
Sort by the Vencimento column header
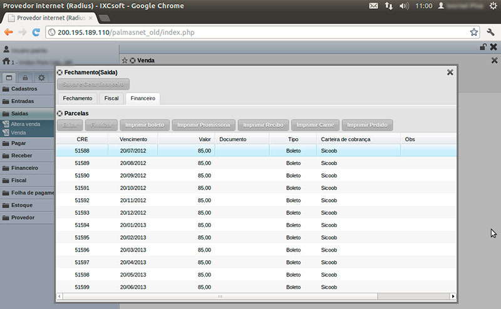click(133, 139)
